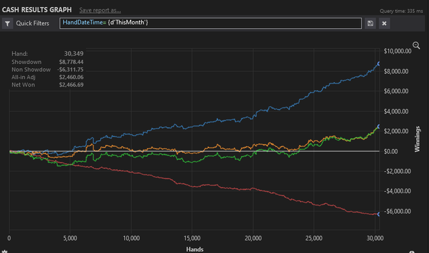The image size is (429, 253).
Task: Select the red Non Showdown line endpoint marker
Action: (x=379, y=214)
